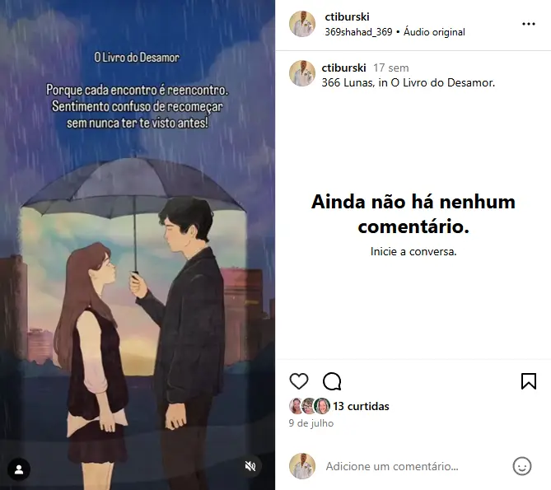551x490 pixels.
Task: Click the ctiburski header profile picture
Action: coord(301,24)
